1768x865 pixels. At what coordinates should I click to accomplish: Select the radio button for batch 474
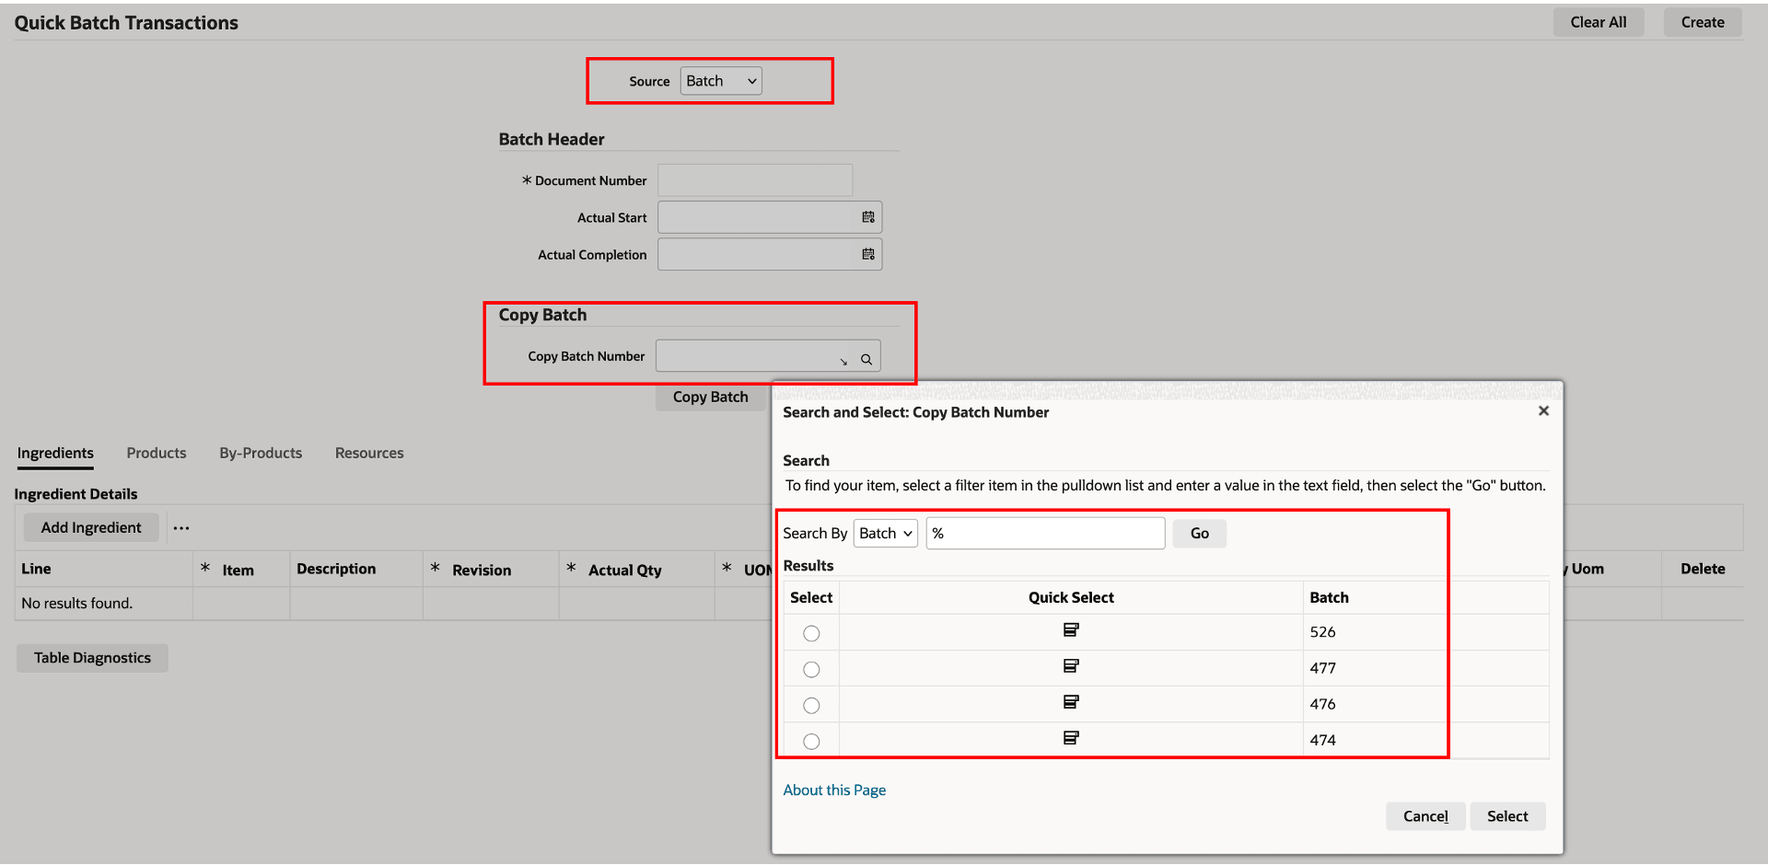pos(810,741)
